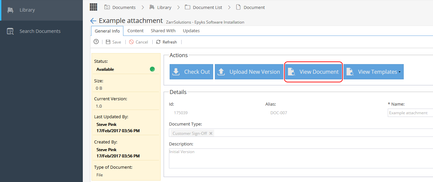Click the Check Out button
The height and width of the screenshot is (182, 433).
(x=192, y=72)
